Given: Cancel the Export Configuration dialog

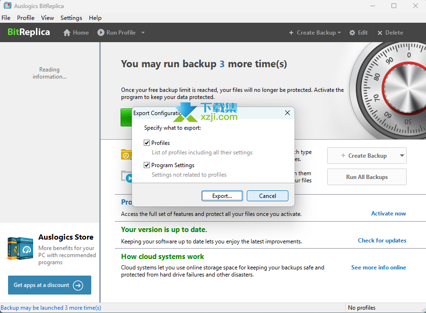Looking at the screenshot, I should click(x=267, y=196).
